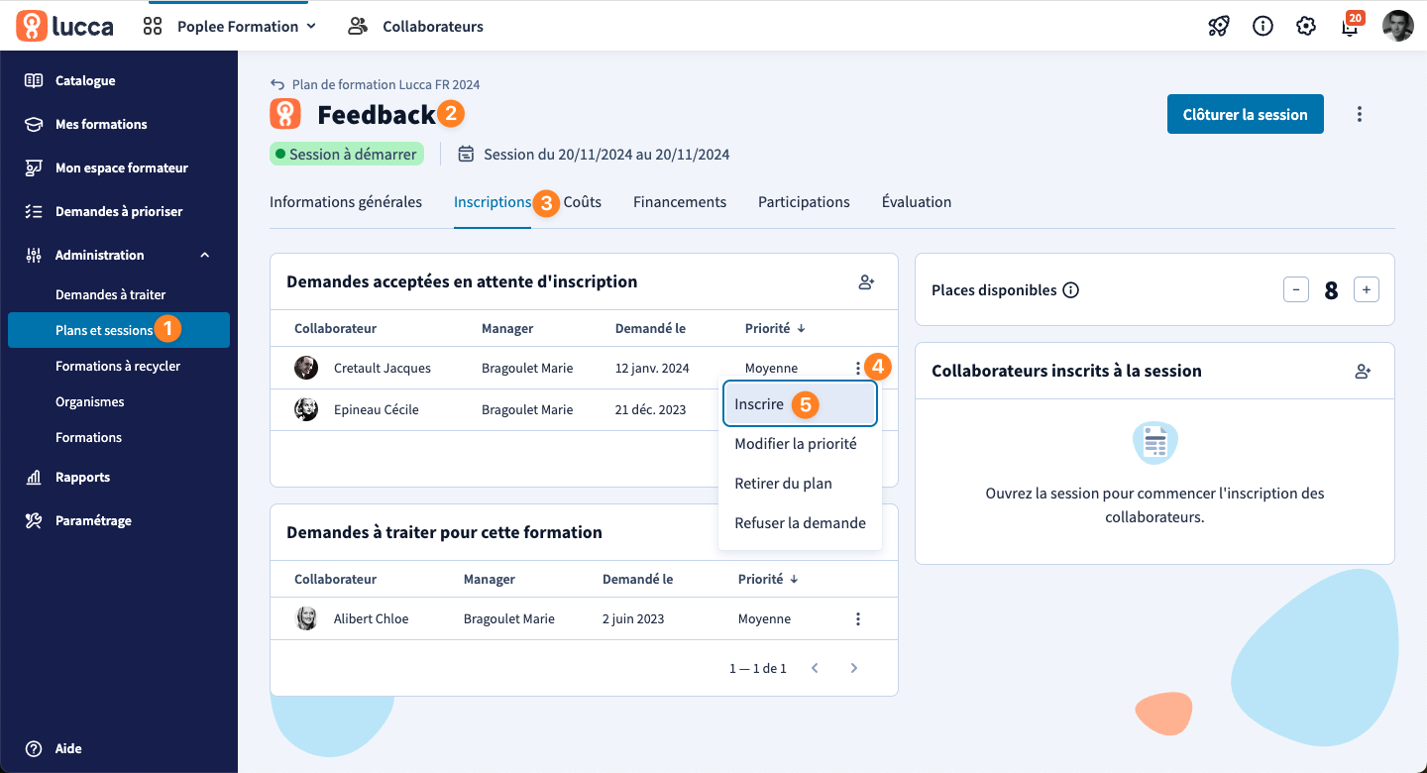1427x773 pixels.
Task: Open Organismes in sidebar
Action: point(90,401)
